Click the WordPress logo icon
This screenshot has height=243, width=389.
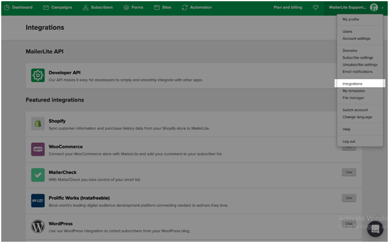38,226
